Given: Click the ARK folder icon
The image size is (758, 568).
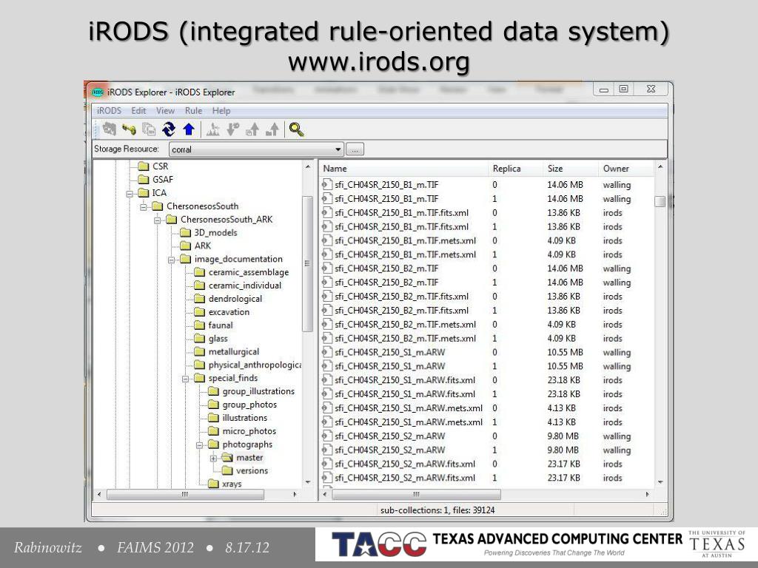Looking at the screenshot, I should (x=185, y=246).
